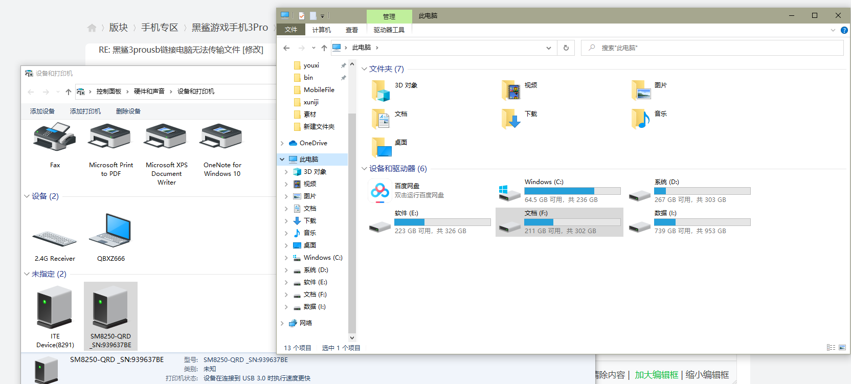The image size is (851, 384).
Task: Collapse the 未指定 (2) group
Action: [x=27, y=274]
